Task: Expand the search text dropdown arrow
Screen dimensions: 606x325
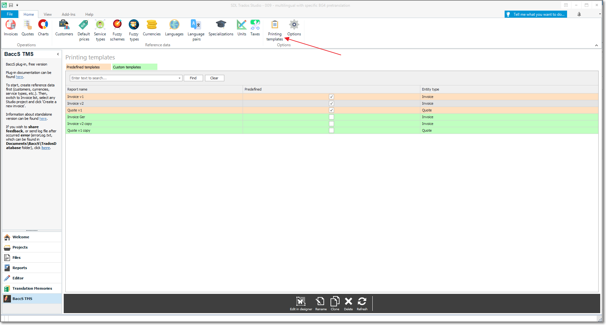Action: [180, 78]
